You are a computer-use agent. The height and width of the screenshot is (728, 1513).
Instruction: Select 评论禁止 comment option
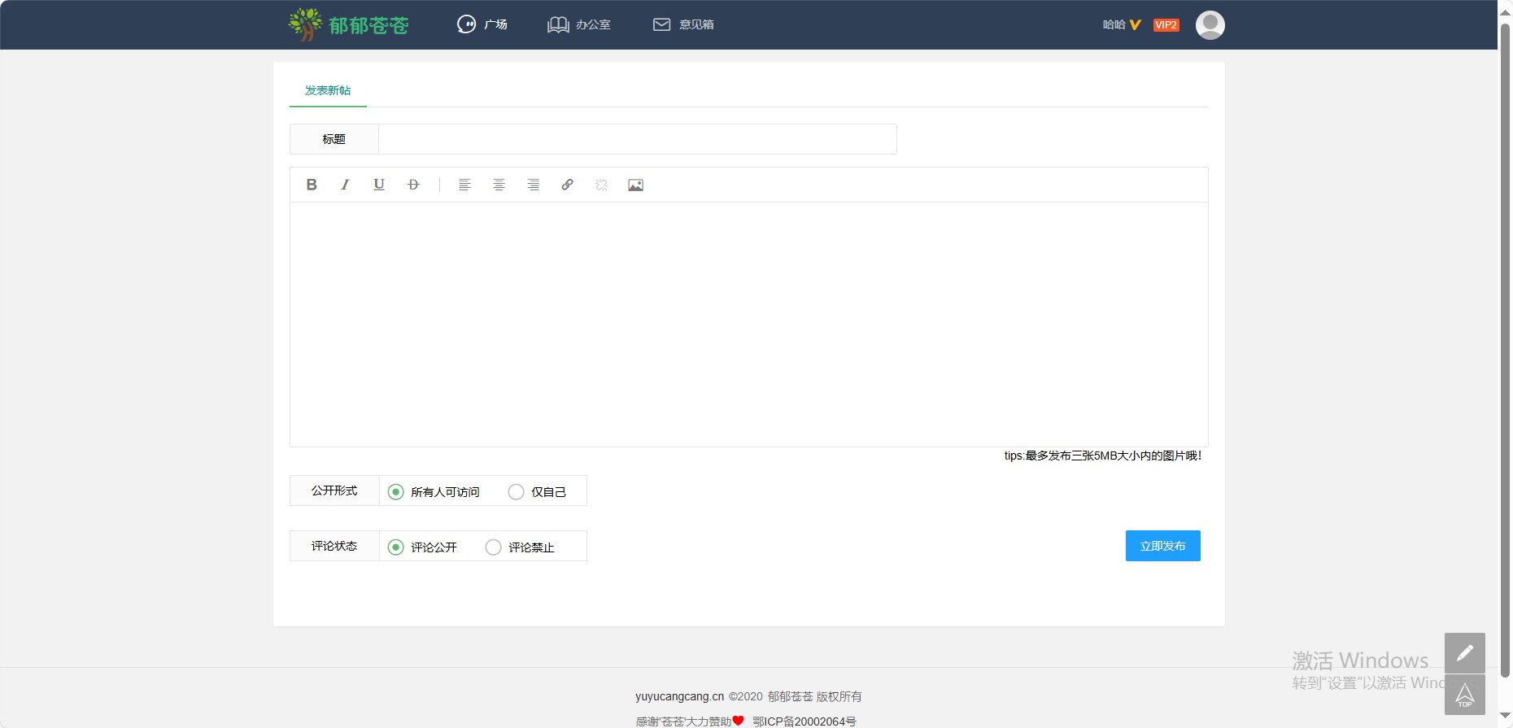520,547
